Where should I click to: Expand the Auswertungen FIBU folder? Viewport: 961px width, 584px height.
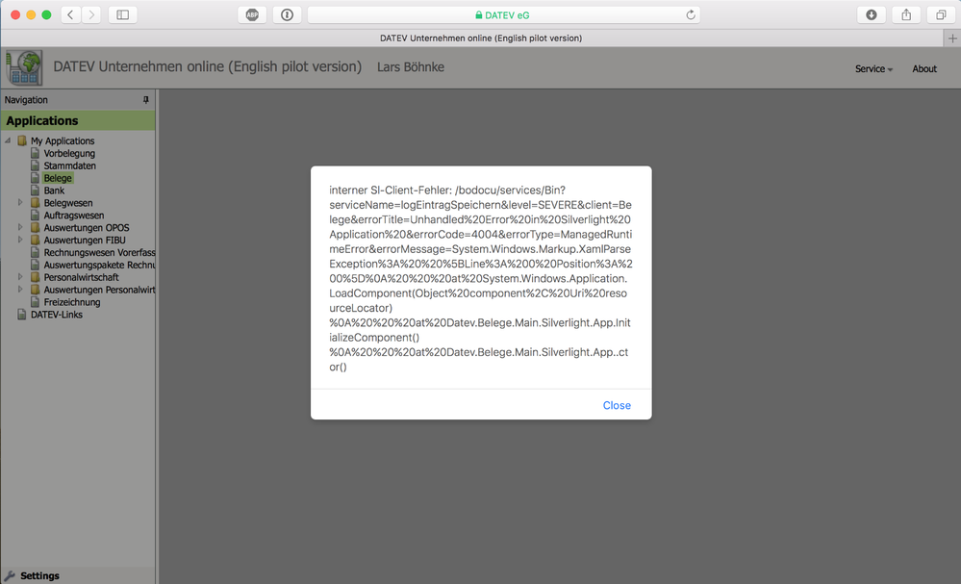tap(20, 240)
